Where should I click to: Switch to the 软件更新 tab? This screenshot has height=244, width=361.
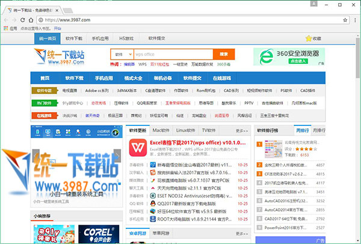138,131
